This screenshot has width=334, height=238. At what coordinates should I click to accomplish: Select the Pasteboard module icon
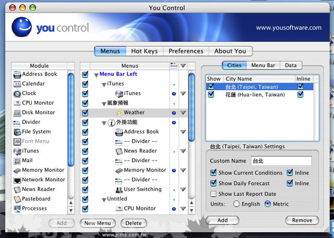[17, 199]
